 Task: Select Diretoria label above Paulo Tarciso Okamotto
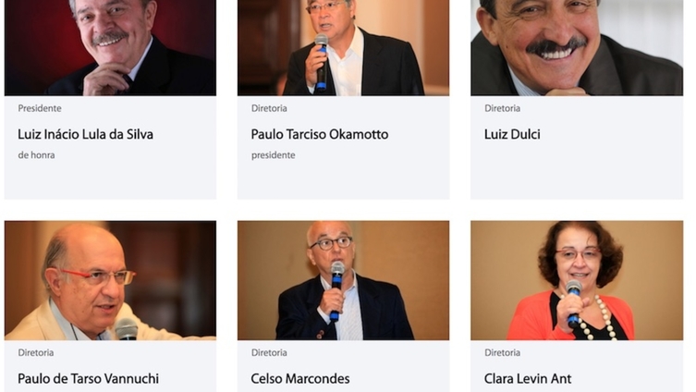point(269,108)
